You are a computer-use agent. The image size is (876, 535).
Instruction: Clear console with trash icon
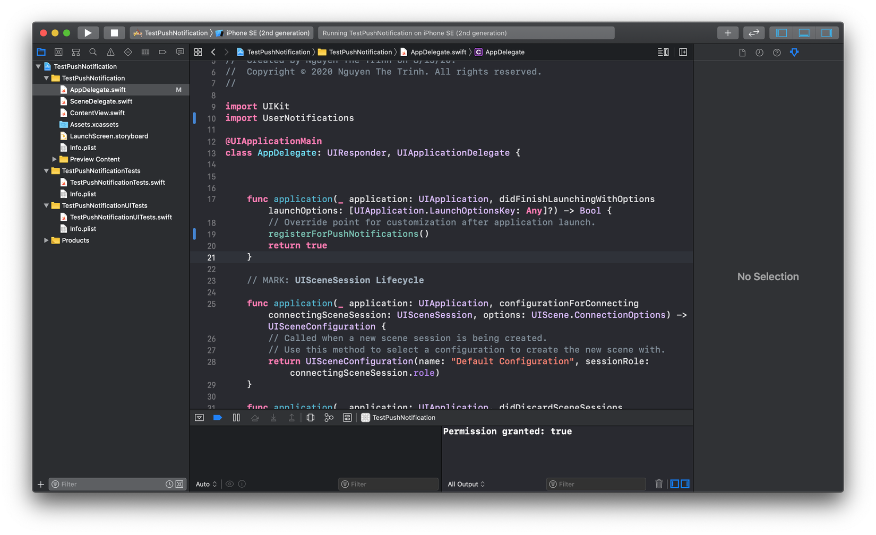click(659, 484)
